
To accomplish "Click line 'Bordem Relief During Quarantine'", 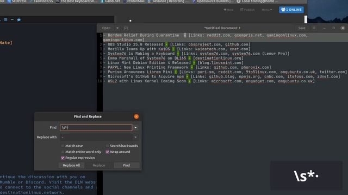I will tap(144, 35).
